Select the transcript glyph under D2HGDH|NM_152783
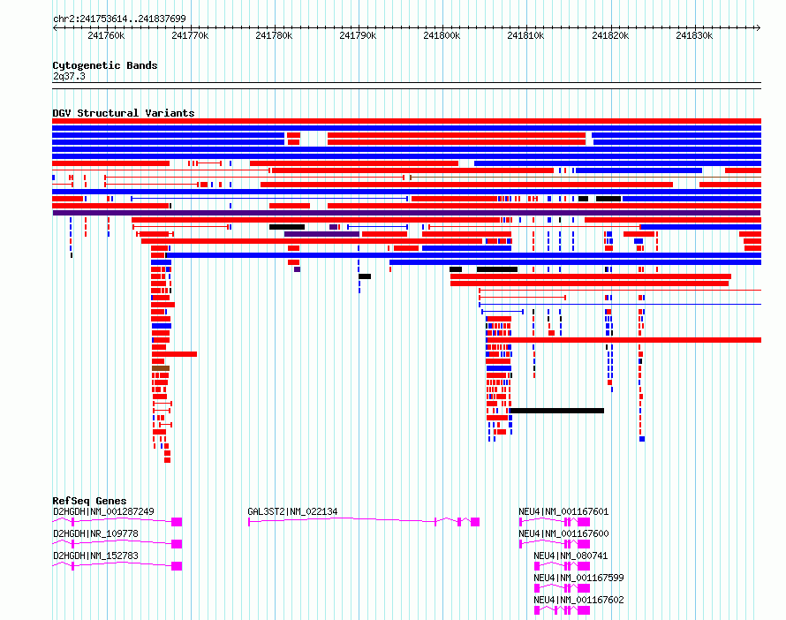Viewport: 786px width, 620px height. pyautogui.click(x=117, y=566)
